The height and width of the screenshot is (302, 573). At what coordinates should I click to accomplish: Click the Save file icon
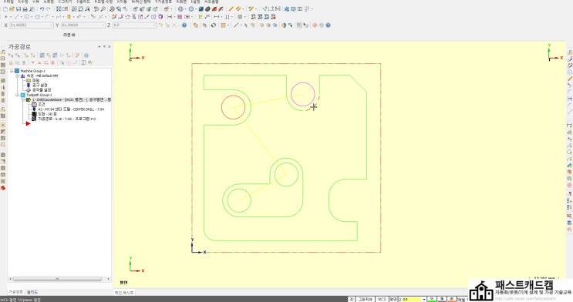[19, 8]
